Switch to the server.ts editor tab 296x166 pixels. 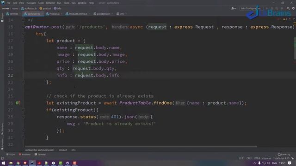pyautogui.click(x=12, y=14)
